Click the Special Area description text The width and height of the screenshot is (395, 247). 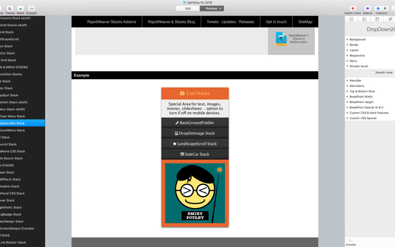click(x=195, y=108)
